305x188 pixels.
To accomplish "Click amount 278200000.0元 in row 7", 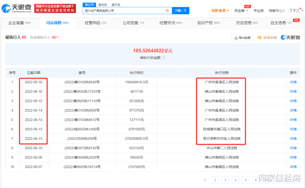I will click(137, 139).
